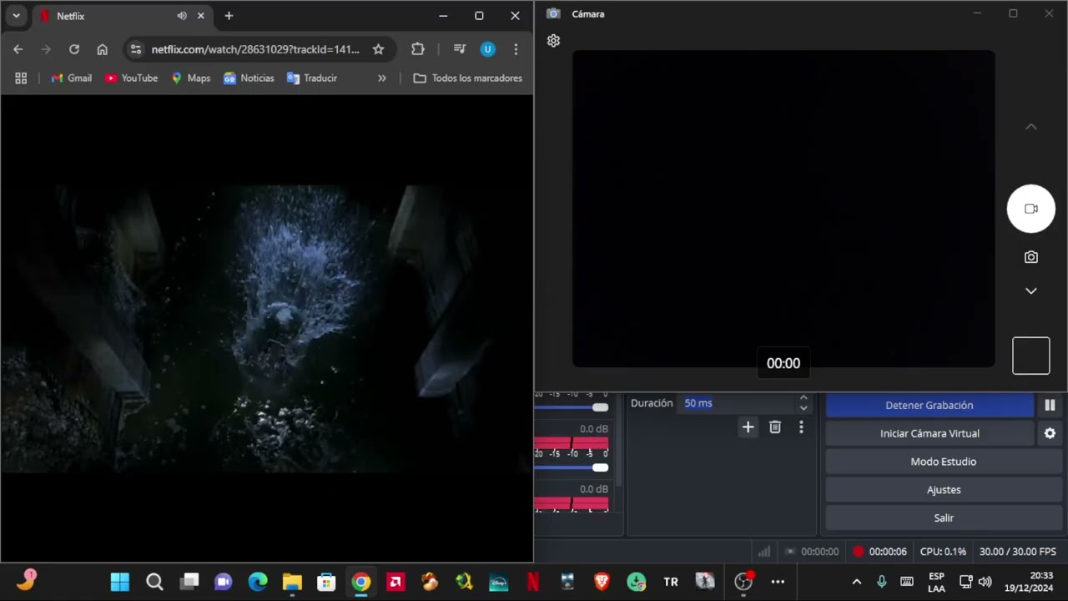Go to Chrome home page
The width and height of the screenshot is (1068, 601).
coord(103,49)
